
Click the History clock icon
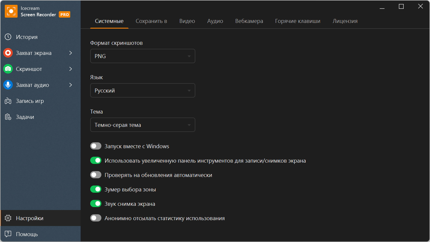pos(8,37)
